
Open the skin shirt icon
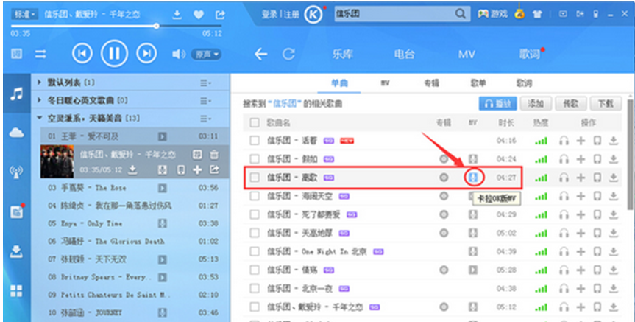537,14
